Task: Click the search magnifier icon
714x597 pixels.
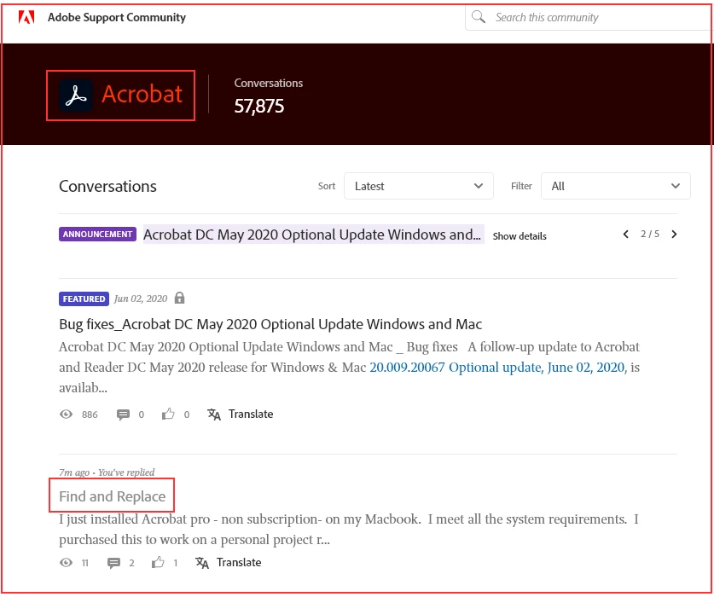Action: pyautogui.click(x=478, y=17)
